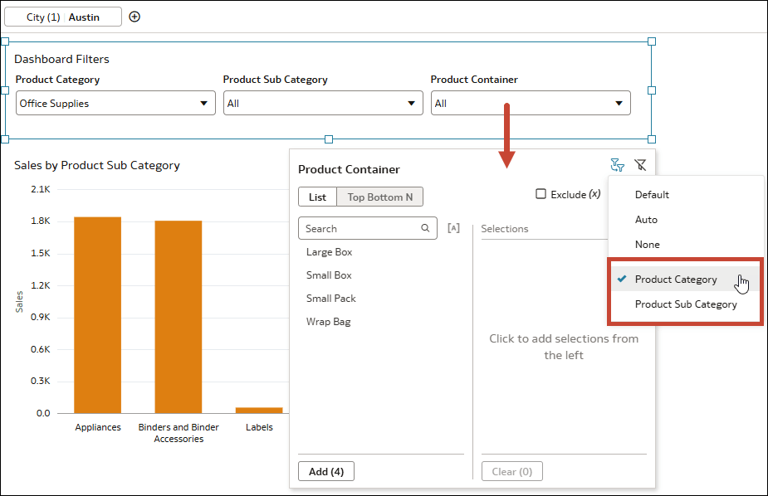768x496 pixels.
Task: Click the Add (4) button
Action: click(325, 470)
